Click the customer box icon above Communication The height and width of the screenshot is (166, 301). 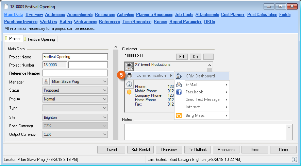point(129,66)
